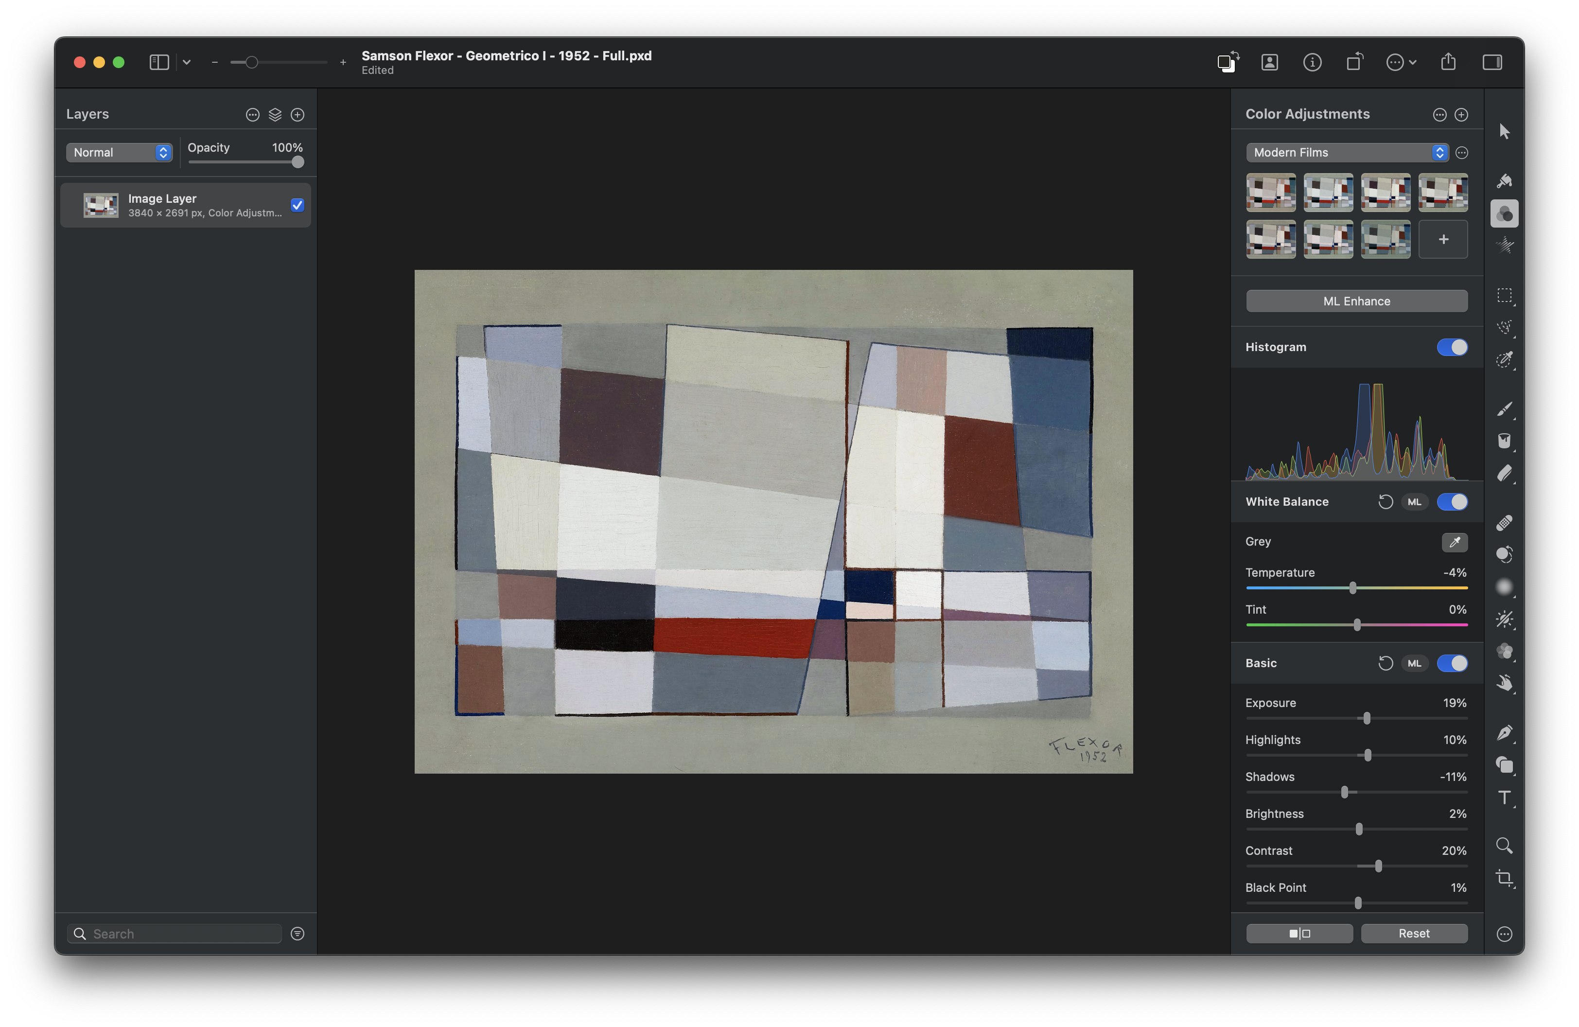Toggle the right sidebar visibility icon

[x=1492, y=62]
